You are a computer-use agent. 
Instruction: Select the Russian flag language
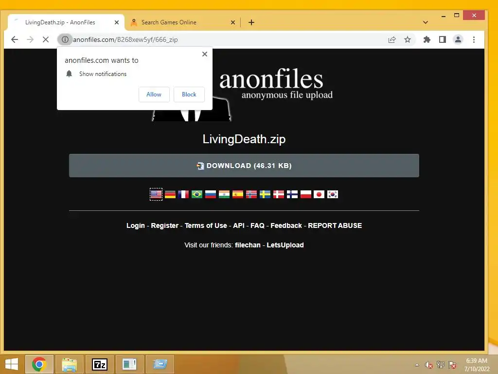coord(211,194)
